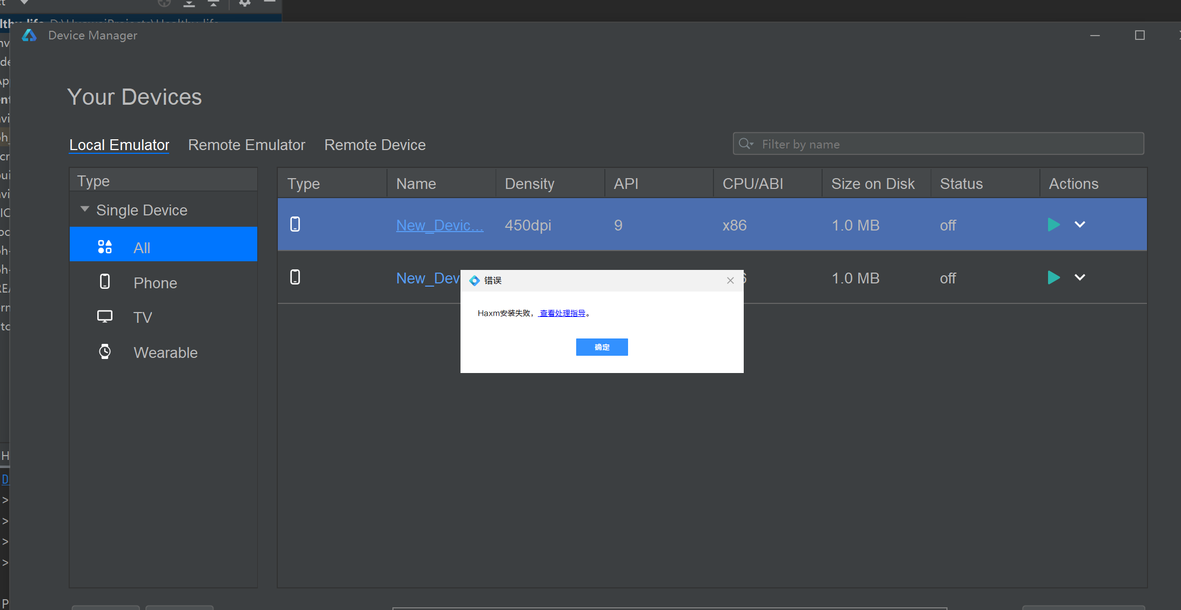The width and height of the screenshot is (1181, 610).
Task: Expand actions dropdown for first device row
Action: (x=1080, y=225)
